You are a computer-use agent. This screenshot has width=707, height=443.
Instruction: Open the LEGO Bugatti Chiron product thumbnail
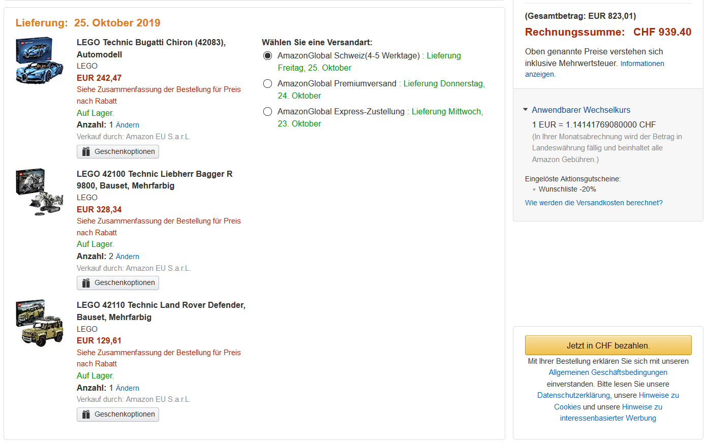coord(40,60)
